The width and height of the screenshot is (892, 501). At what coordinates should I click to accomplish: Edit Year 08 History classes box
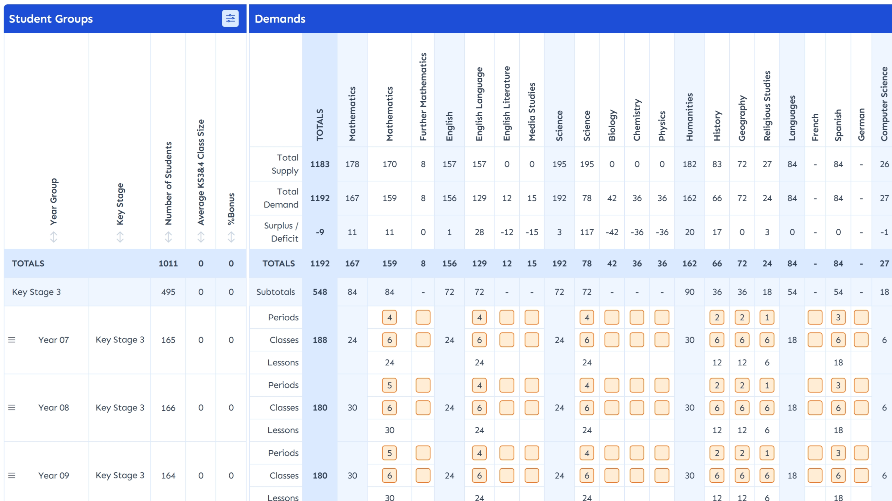(717, 408)
